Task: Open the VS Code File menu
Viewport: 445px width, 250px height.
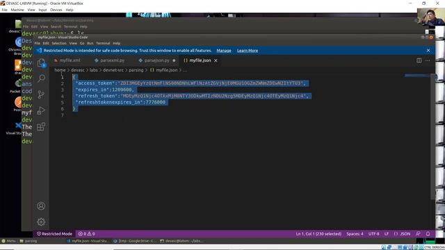Action: pos(37,43)
